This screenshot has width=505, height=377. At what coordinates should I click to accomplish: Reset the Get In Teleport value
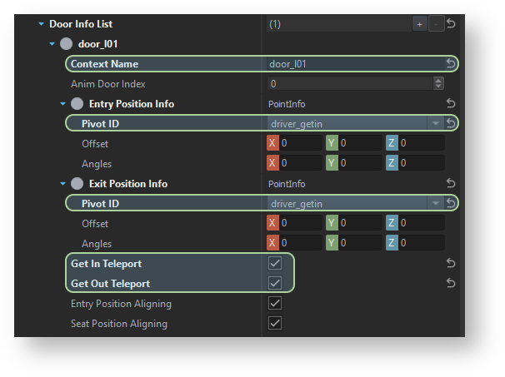pos(451,263)
